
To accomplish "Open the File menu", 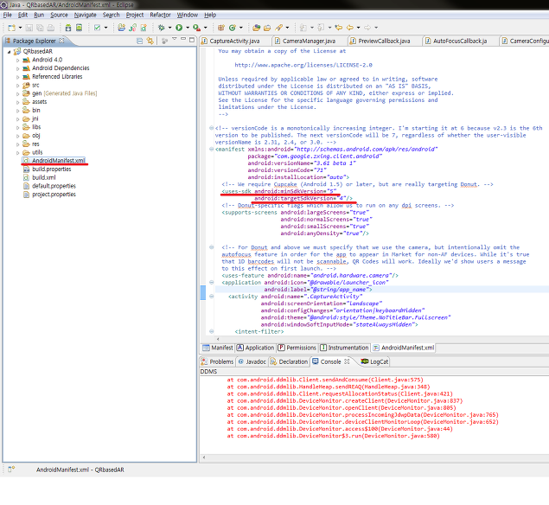I will pos(8,15).
